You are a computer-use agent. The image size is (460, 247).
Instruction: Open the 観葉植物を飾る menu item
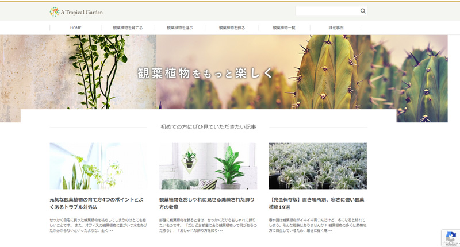point(232,28)
